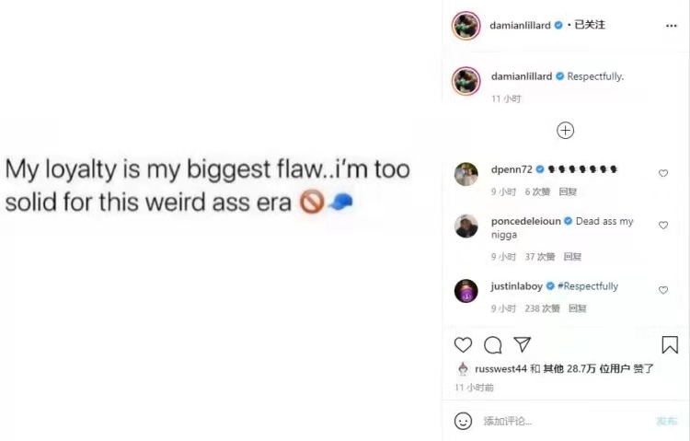Like the post with heart icon

click(x=463, y=345)
